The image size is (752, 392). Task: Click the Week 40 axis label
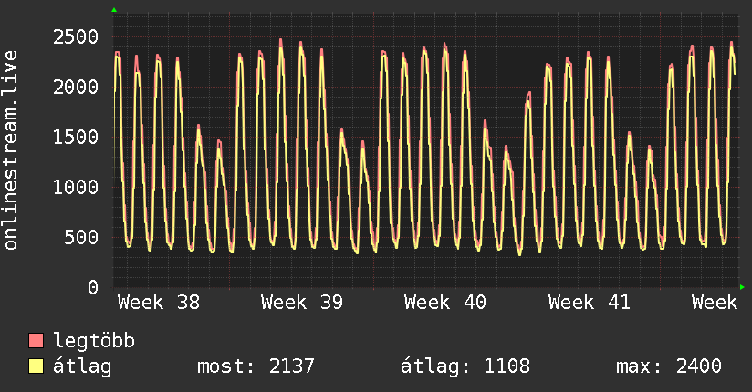coord(445,303)
